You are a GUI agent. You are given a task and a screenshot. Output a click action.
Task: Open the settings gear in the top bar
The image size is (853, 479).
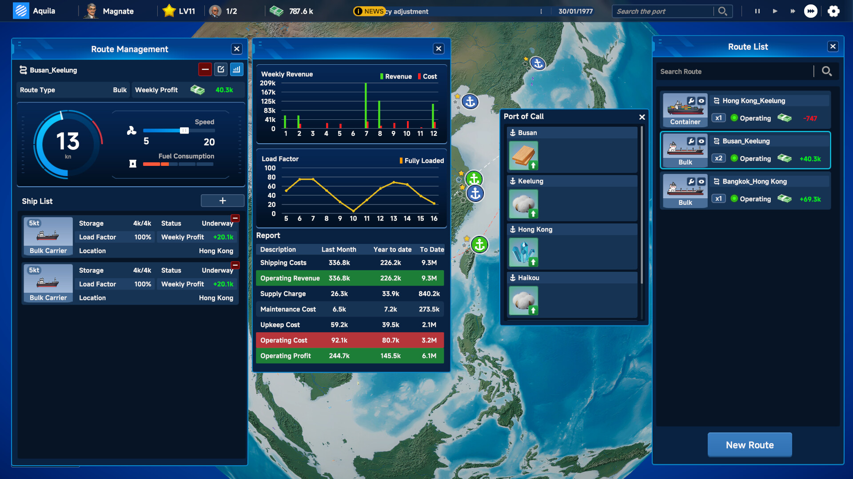pos(834,11)
